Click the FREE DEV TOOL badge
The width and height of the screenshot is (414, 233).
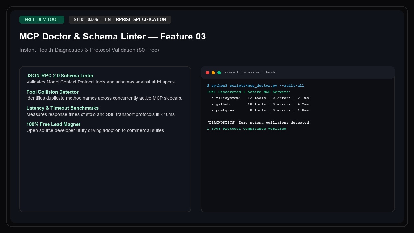pos(42,19)
